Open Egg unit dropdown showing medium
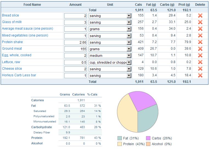 [x=129, y=56]
